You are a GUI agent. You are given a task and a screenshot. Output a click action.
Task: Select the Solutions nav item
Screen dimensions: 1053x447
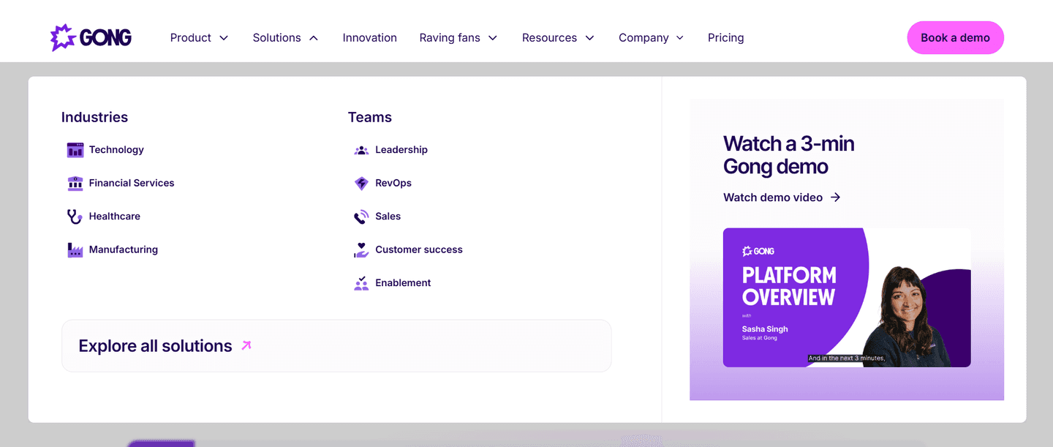coord(276,37)
